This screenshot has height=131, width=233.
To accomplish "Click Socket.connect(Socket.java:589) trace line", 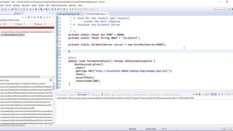I will 17,108.
